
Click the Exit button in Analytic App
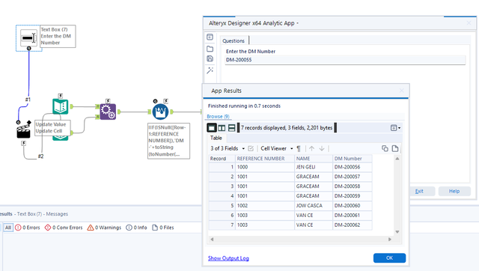[419, 191]
